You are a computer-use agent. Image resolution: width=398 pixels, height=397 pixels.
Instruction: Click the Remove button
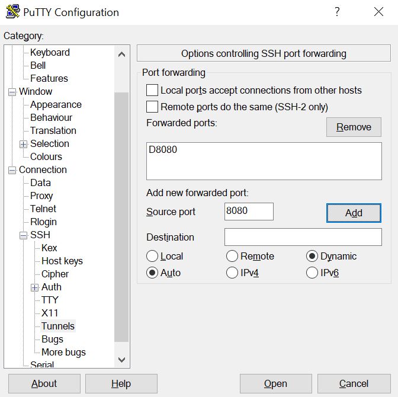coord(354,127)
